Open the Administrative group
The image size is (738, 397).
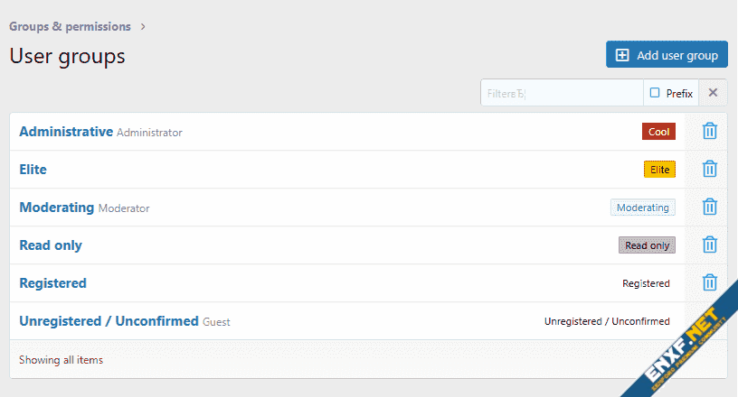click(x=66, y=132)
